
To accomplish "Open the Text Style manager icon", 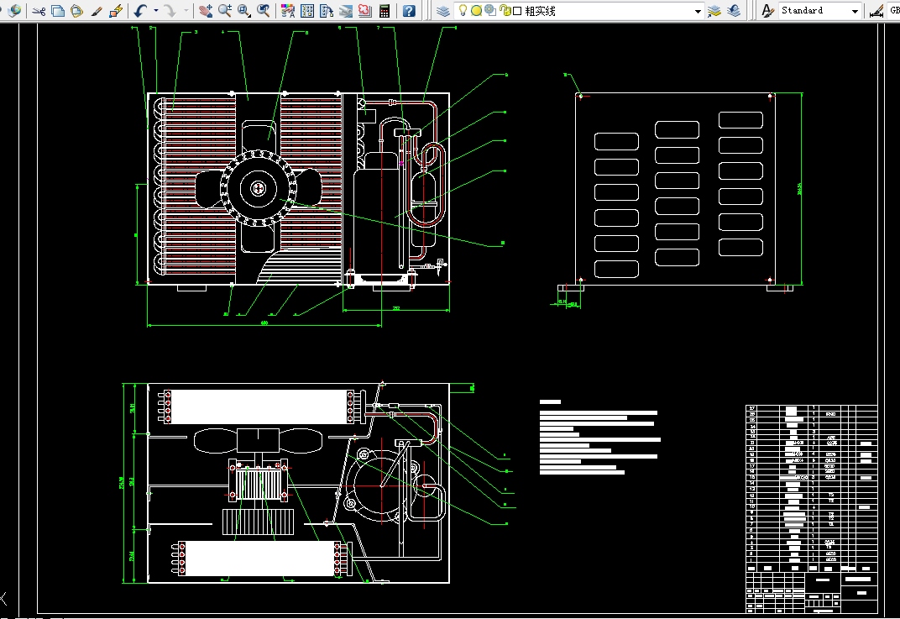I will [767, 10].
